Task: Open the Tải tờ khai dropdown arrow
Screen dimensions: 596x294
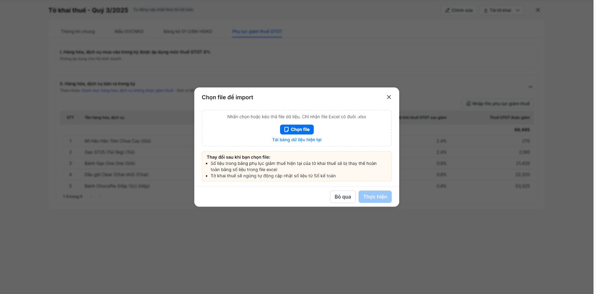Action: 518,10
